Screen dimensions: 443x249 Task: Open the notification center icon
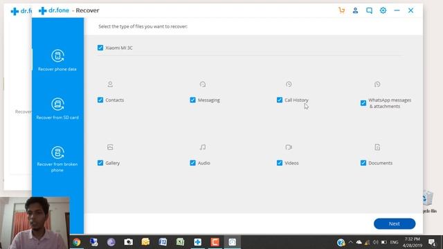[x=432, y=242]
